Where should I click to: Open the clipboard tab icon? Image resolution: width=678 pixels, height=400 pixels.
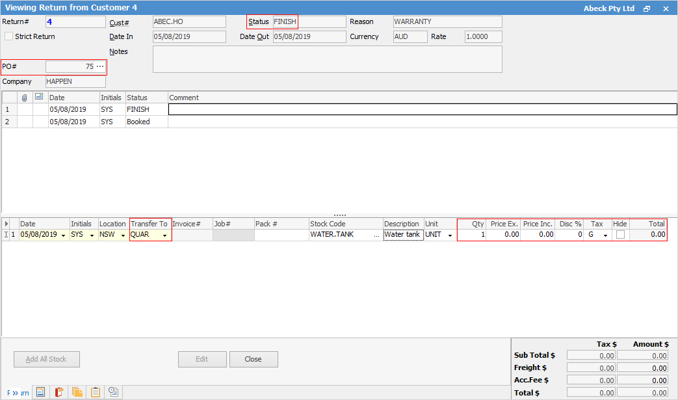click(x=96, y=392)
